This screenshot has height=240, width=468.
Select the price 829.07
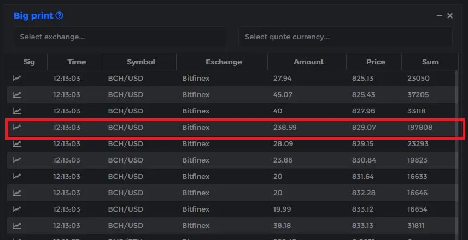pos(364,128)
